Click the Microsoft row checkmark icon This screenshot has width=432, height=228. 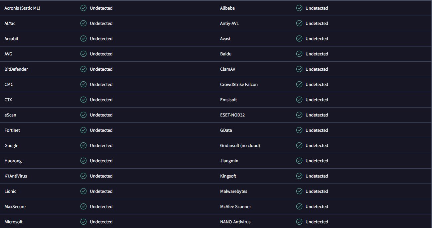(83, 222)
